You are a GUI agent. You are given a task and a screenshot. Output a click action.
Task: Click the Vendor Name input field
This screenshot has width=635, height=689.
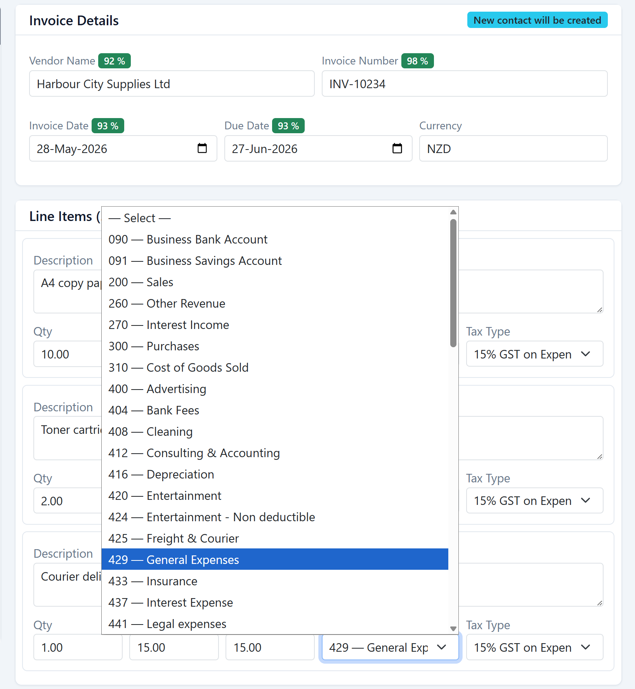(172, 84)
